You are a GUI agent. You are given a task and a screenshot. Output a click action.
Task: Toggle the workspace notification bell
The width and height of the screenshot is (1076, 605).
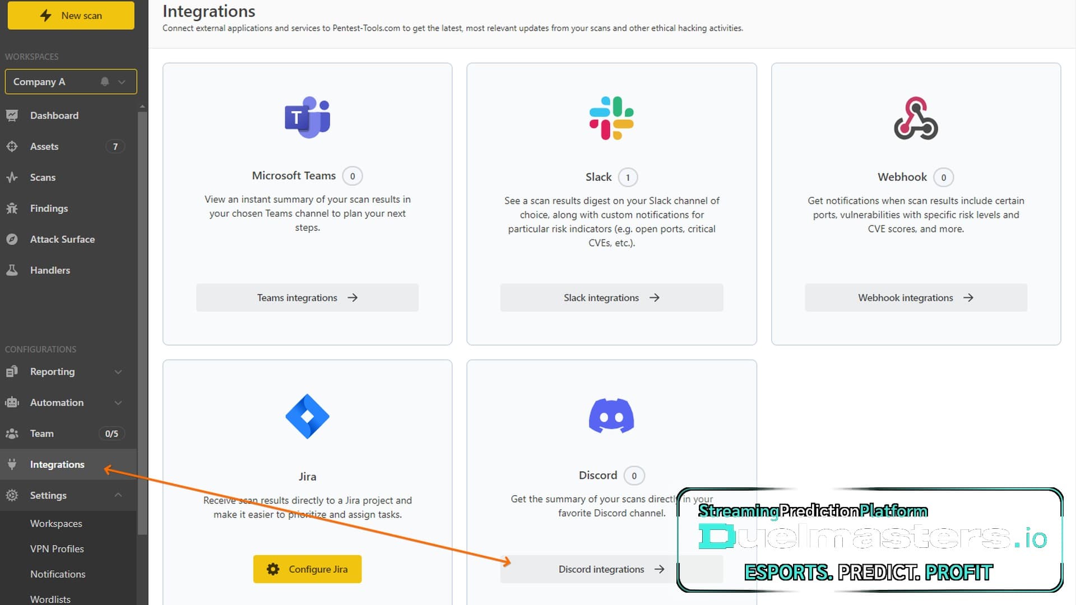pos(105,82)
